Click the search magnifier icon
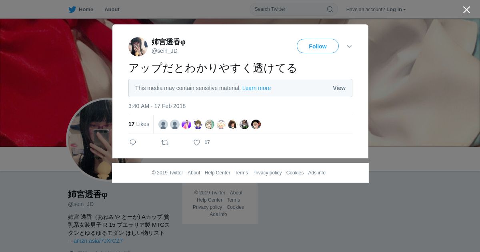This screenshot has height=252, width=480. pos(330,9)
